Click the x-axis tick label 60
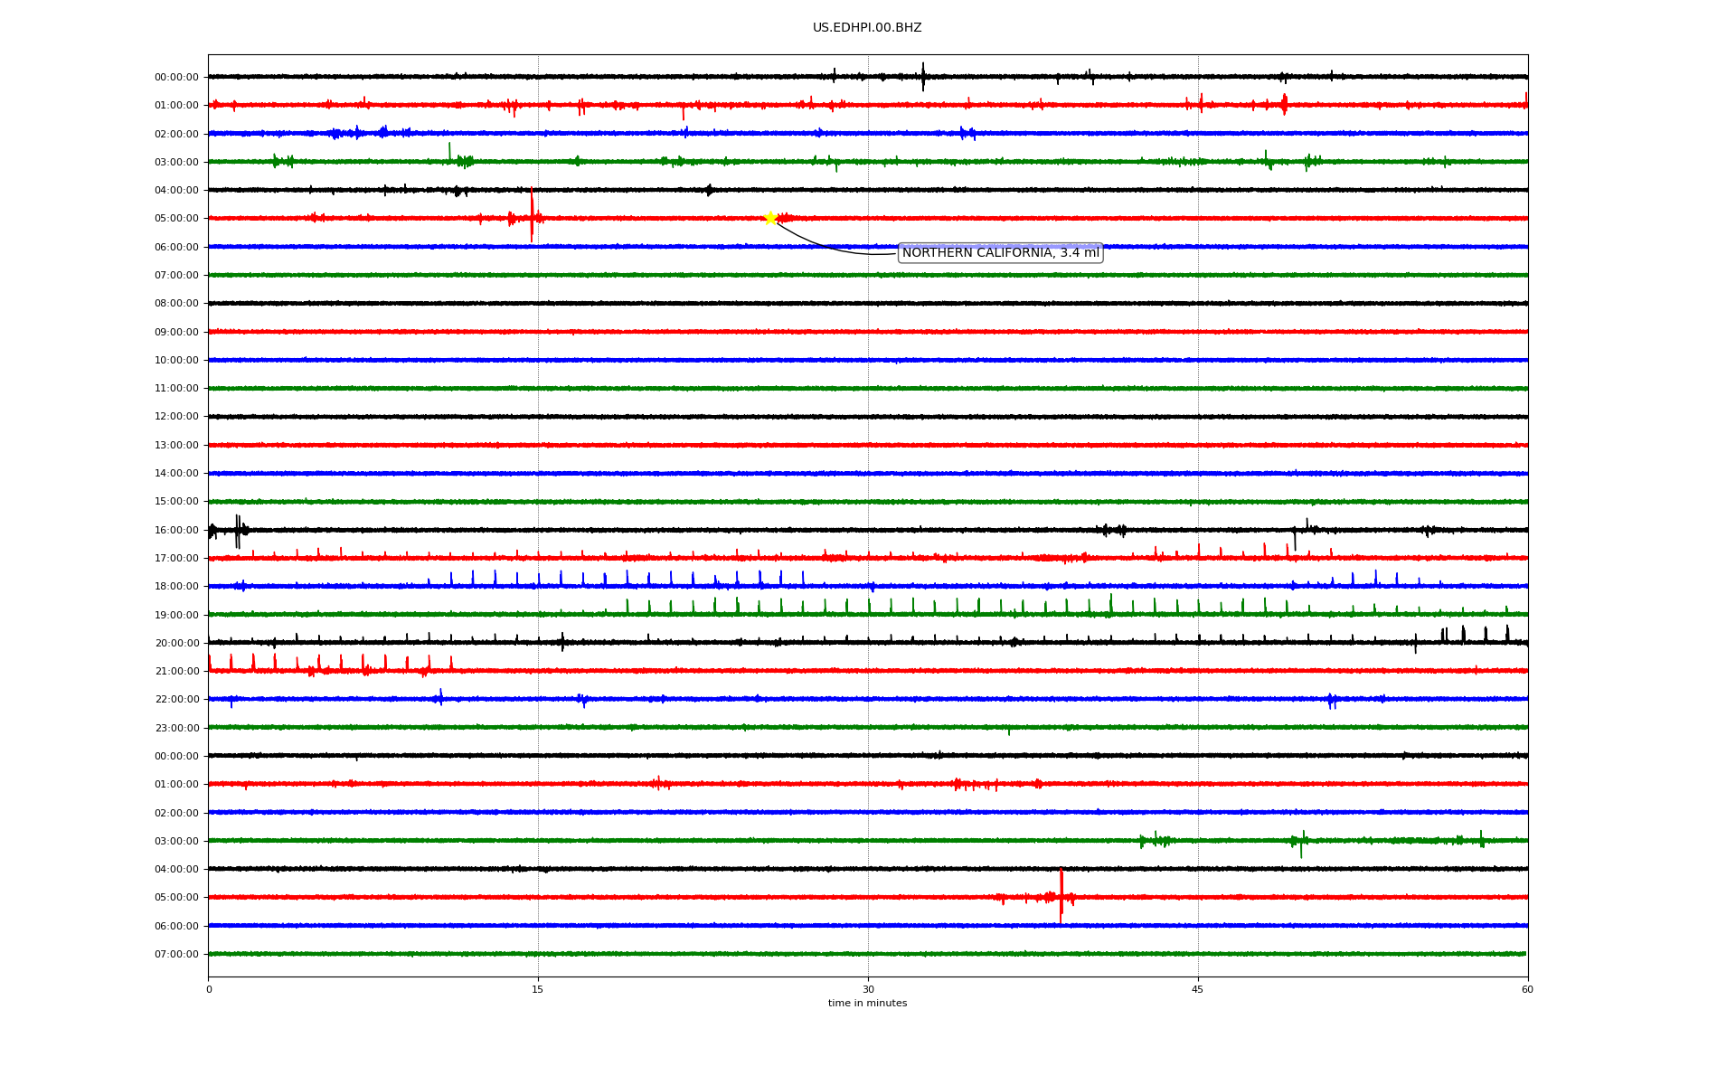Screen dimensions: 1736x1085 [x=1527, y=989]
